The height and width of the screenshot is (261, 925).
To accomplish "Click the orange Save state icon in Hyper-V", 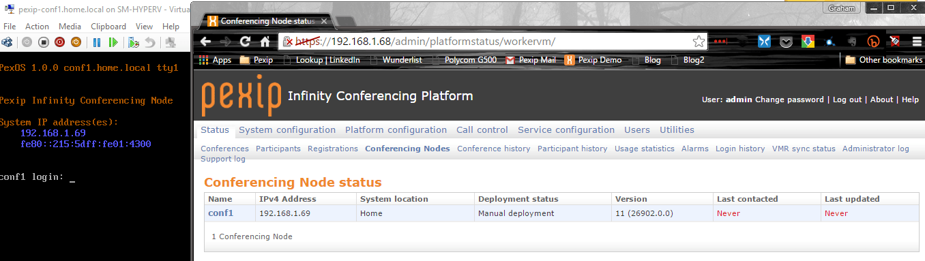I will [76, 42].
